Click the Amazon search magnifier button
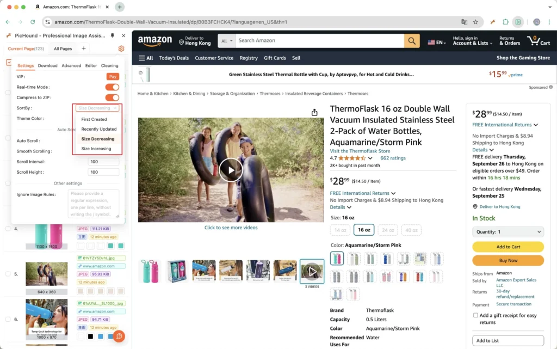The height and width of the screenshot is (349, 557). (412, 41)
